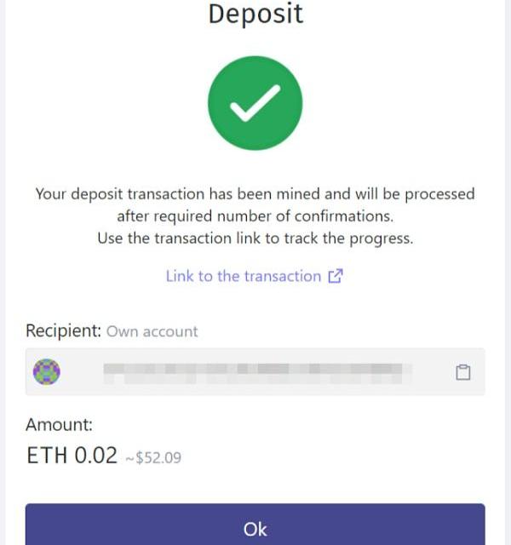Click the word 'progress' in the message
The width and height of the screenshot is (511, 545).
(x=379, y=239)
